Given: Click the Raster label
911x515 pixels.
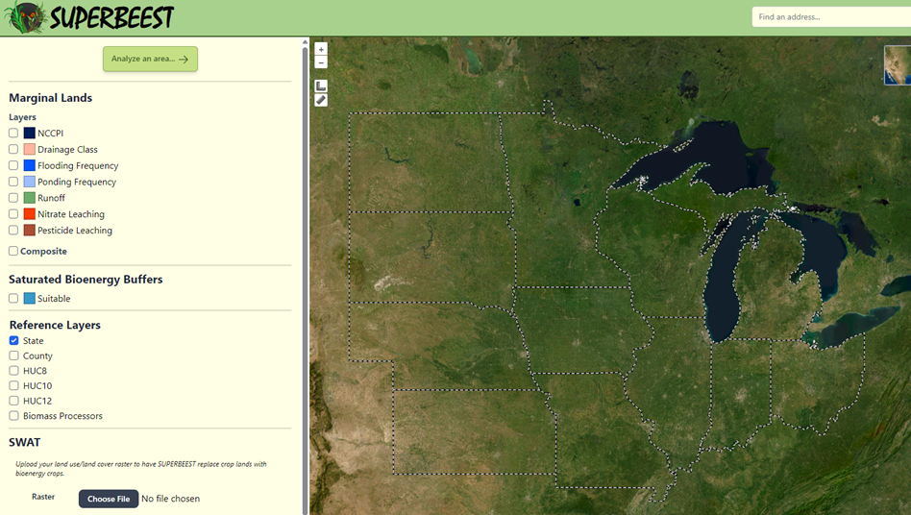Looking at the screenshot, I should (43, 497).
